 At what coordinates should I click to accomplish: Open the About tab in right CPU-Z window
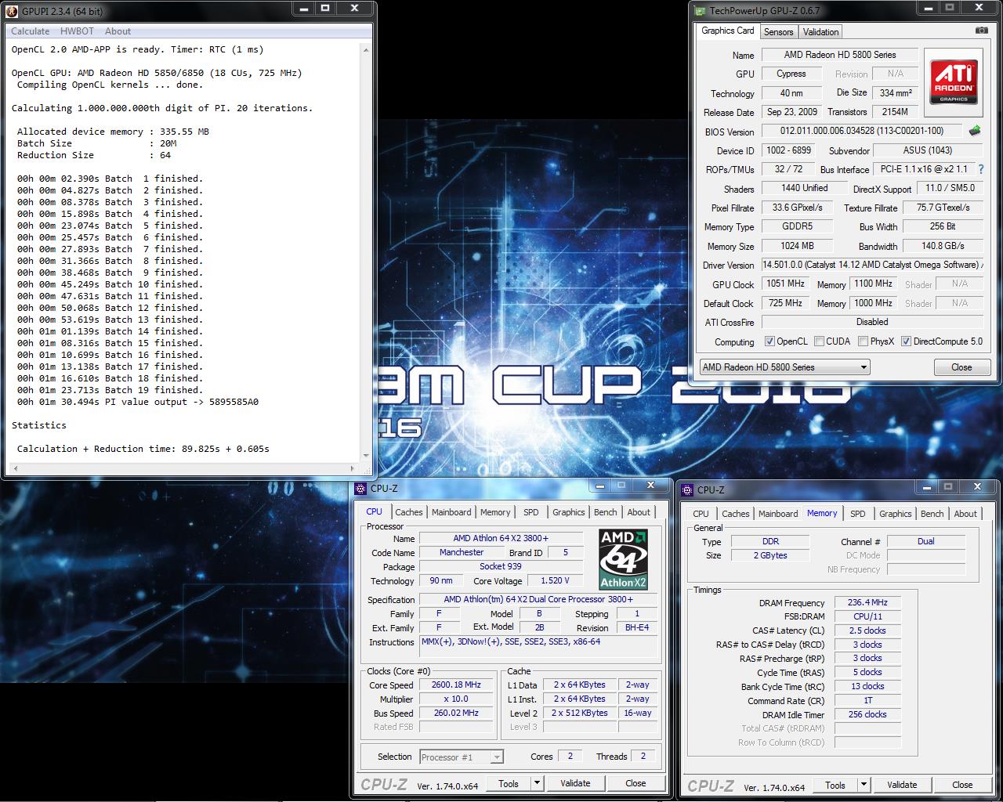point(965,514)
